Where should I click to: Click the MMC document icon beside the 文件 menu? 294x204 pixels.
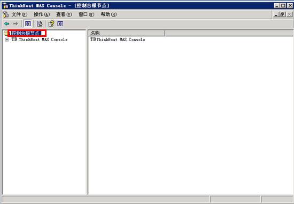click(6, 14)
